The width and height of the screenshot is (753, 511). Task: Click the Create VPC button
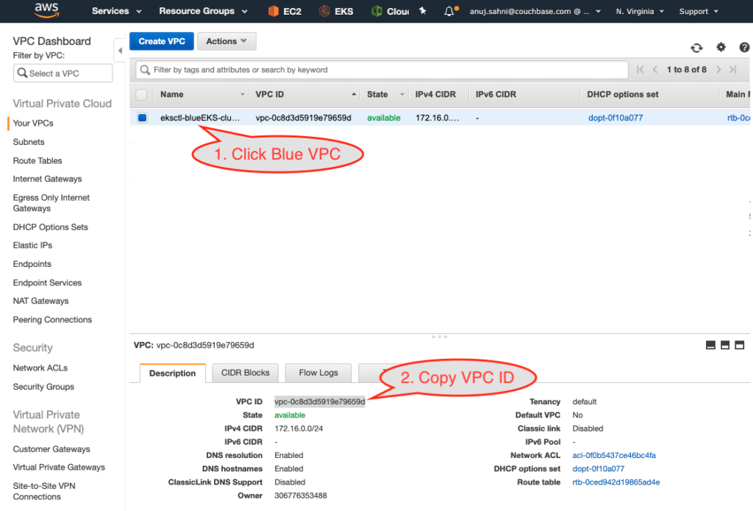point(161,41)
